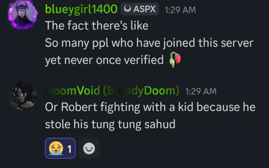This screenshot has width=269, height=168.
Task: Click the "ASPX" label text
Action: (x=145, y=9)
